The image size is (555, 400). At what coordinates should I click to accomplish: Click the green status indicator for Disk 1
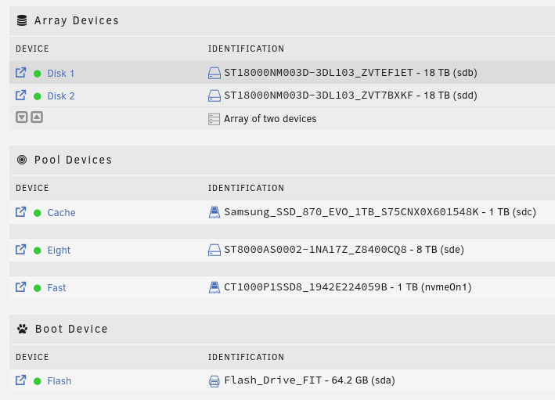[37, 74]
